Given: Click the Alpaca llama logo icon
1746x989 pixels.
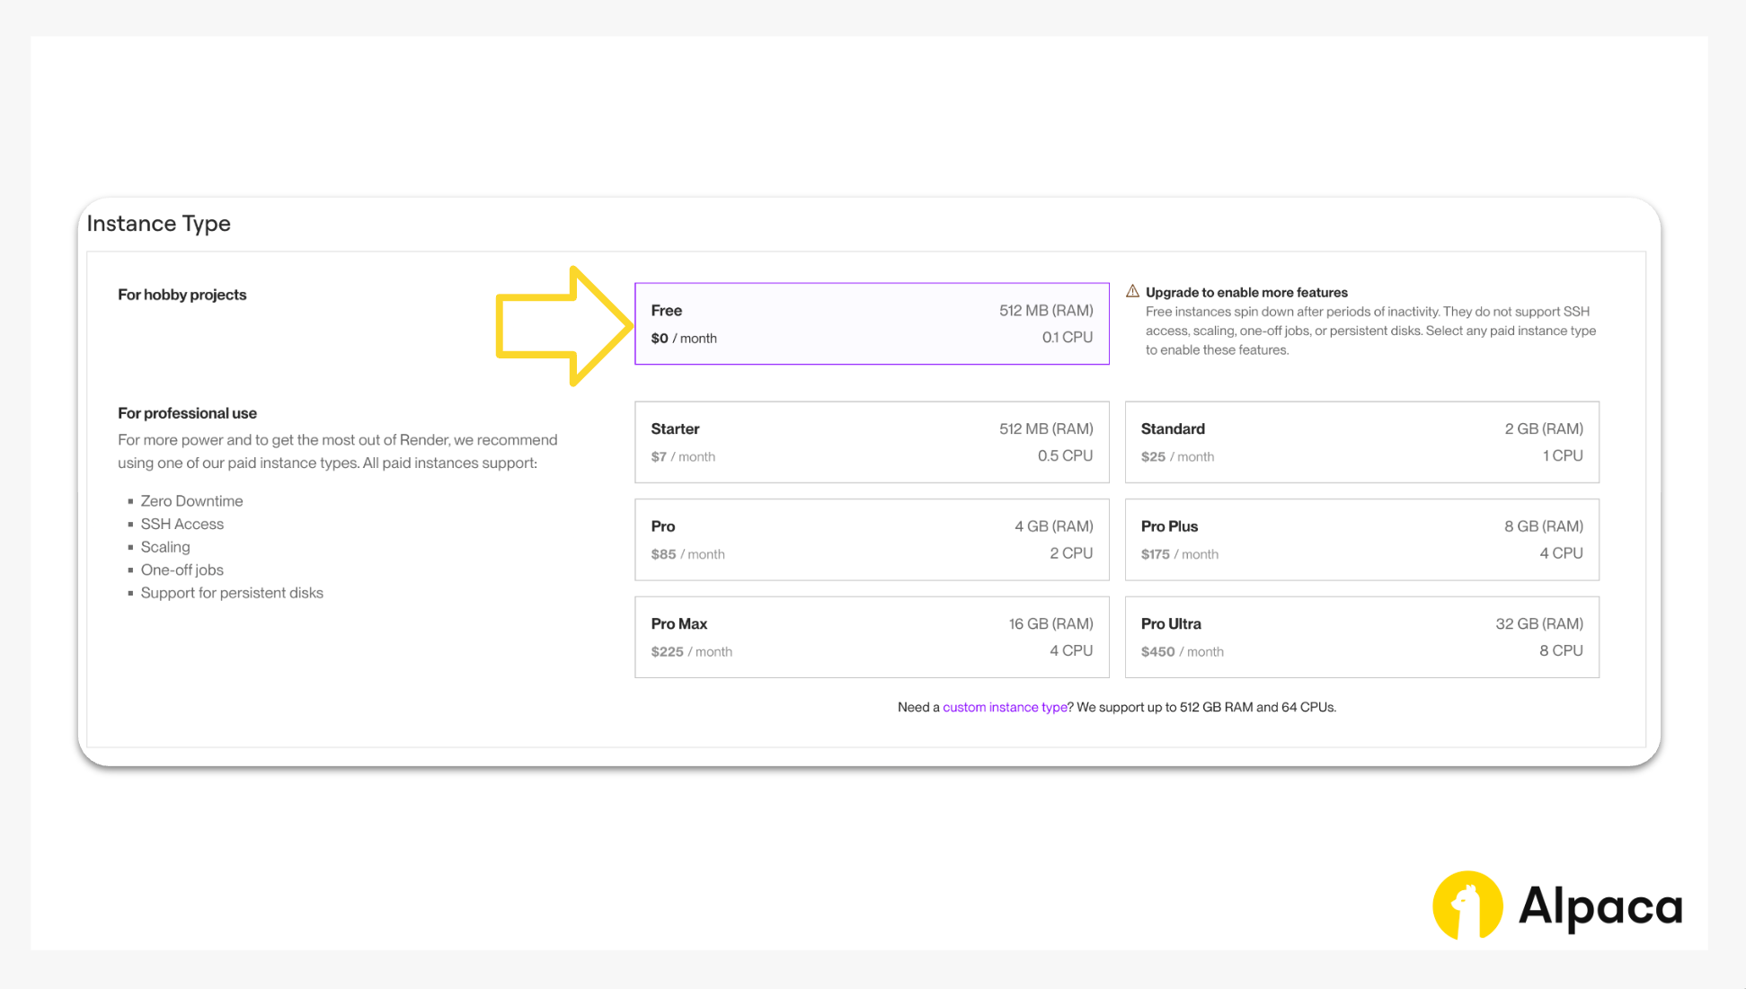Looking at the screenshot, I should point(1467,905).
